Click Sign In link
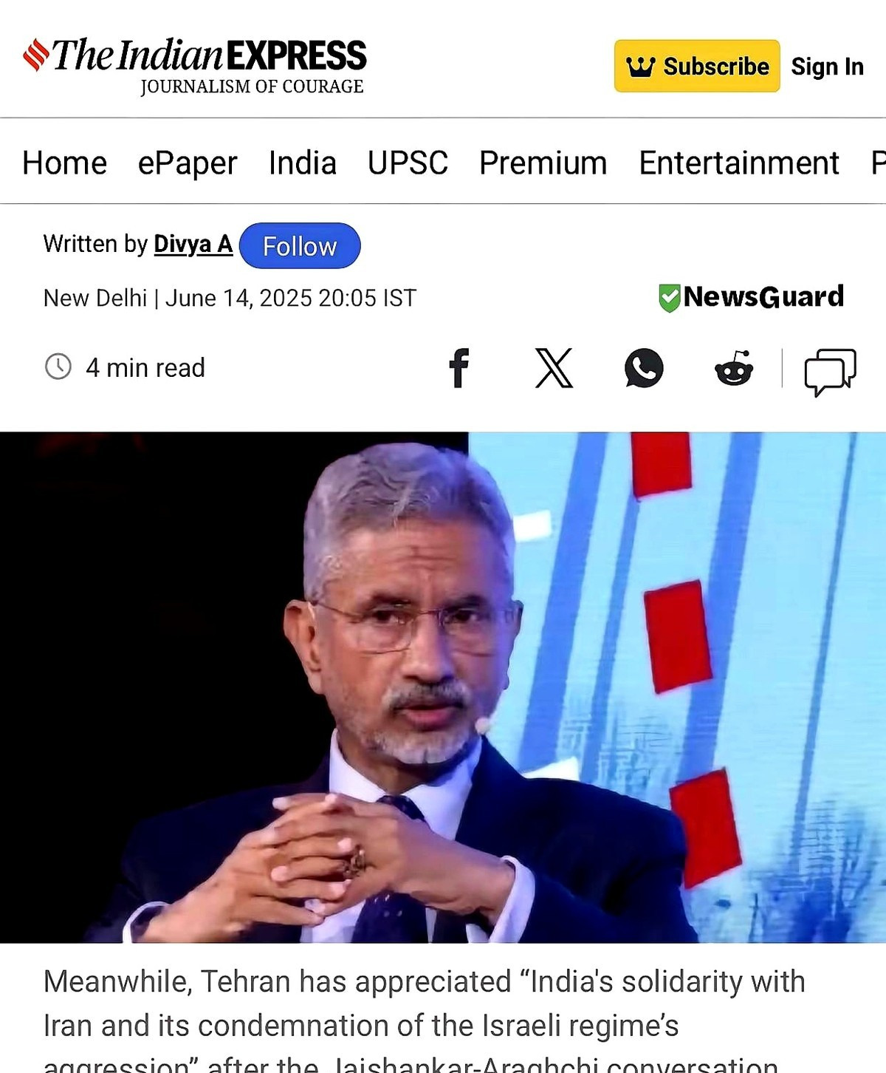The image size is (886, 1073). [827, 67]
